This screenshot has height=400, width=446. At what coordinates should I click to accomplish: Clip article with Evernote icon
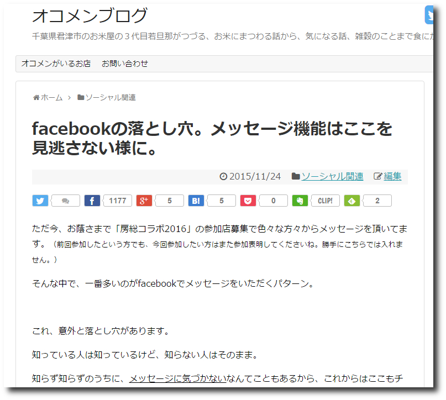(x=300, y=201)
